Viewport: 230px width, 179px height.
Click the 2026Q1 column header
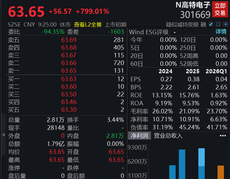[216, 71]
